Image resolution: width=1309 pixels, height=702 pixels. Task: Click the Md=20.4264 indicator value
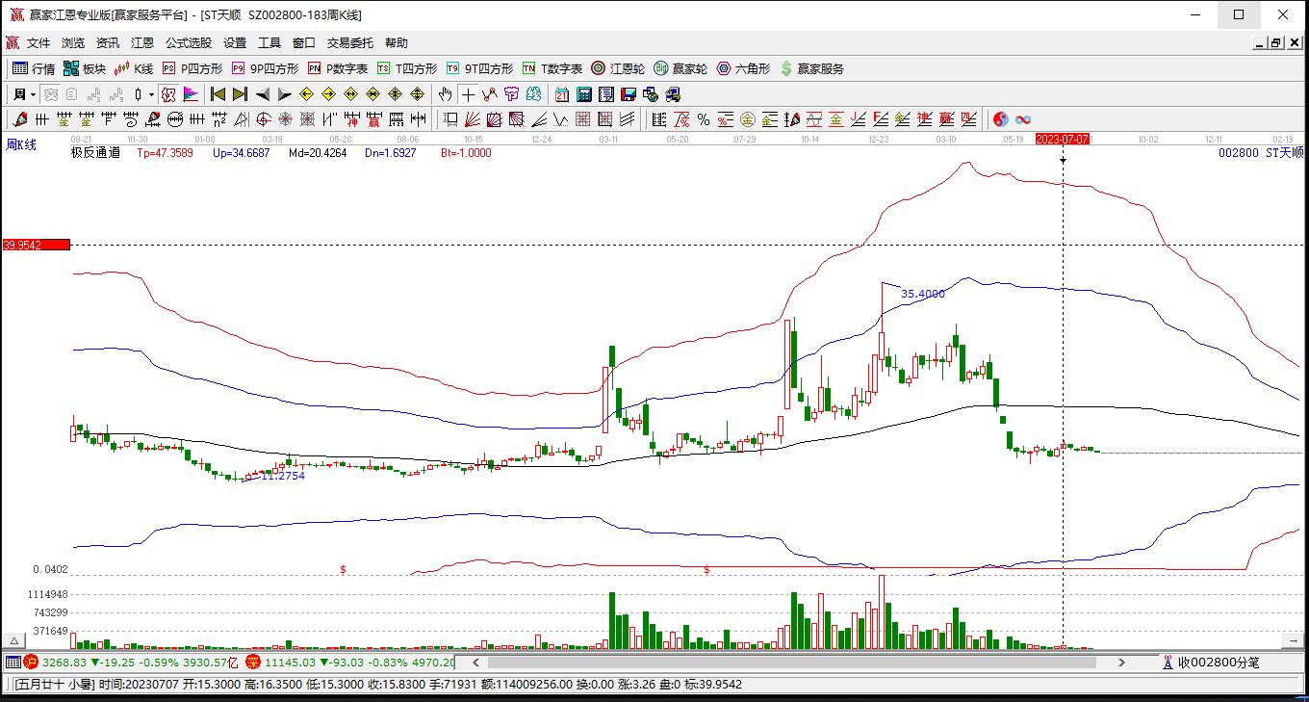pyautogui.click(x=318, y=153)
